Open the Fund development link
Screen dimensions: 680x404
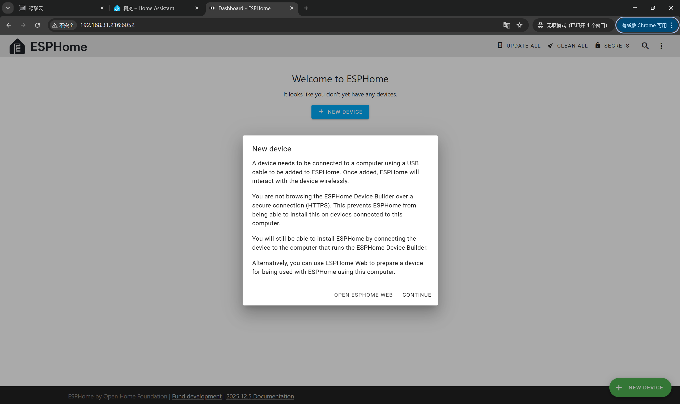[197, 396]
